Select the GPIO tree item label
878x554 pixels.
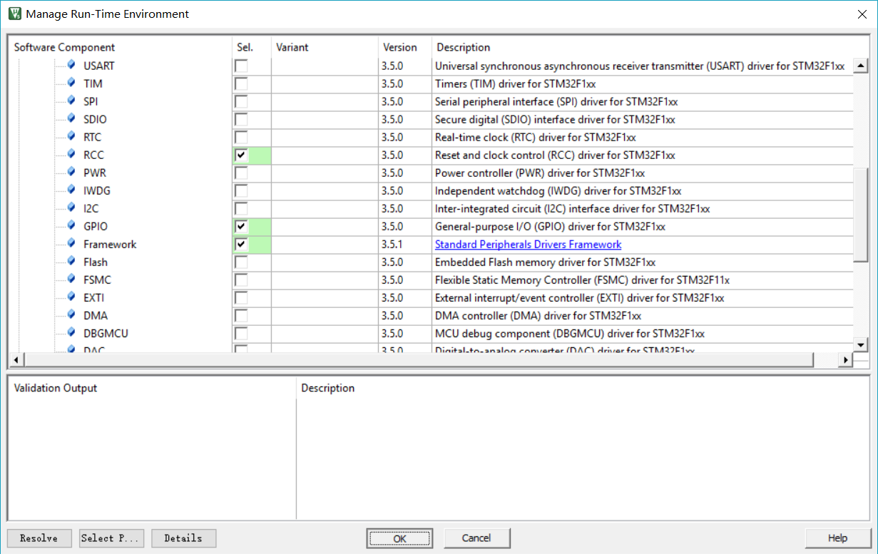tap(96, 227)
